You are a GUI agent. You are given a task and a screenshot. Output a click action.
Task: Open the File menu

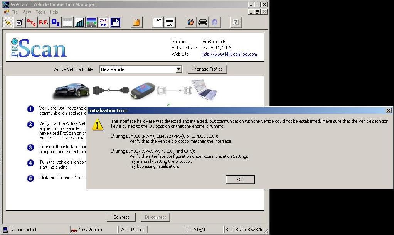coord(15,12)
